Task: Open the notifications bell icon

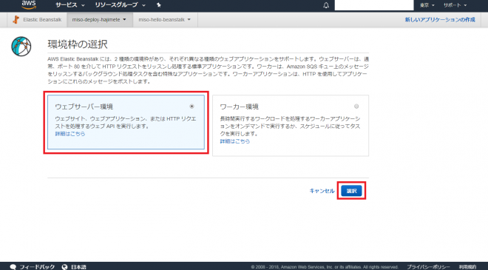Action: pos(326,5)
